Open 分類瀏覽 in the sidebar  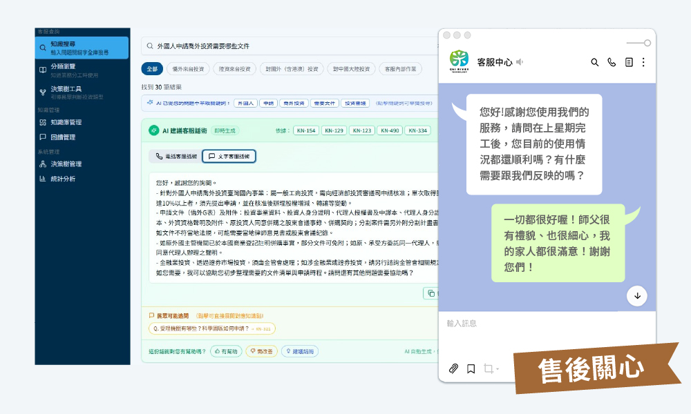coord(82,70)
